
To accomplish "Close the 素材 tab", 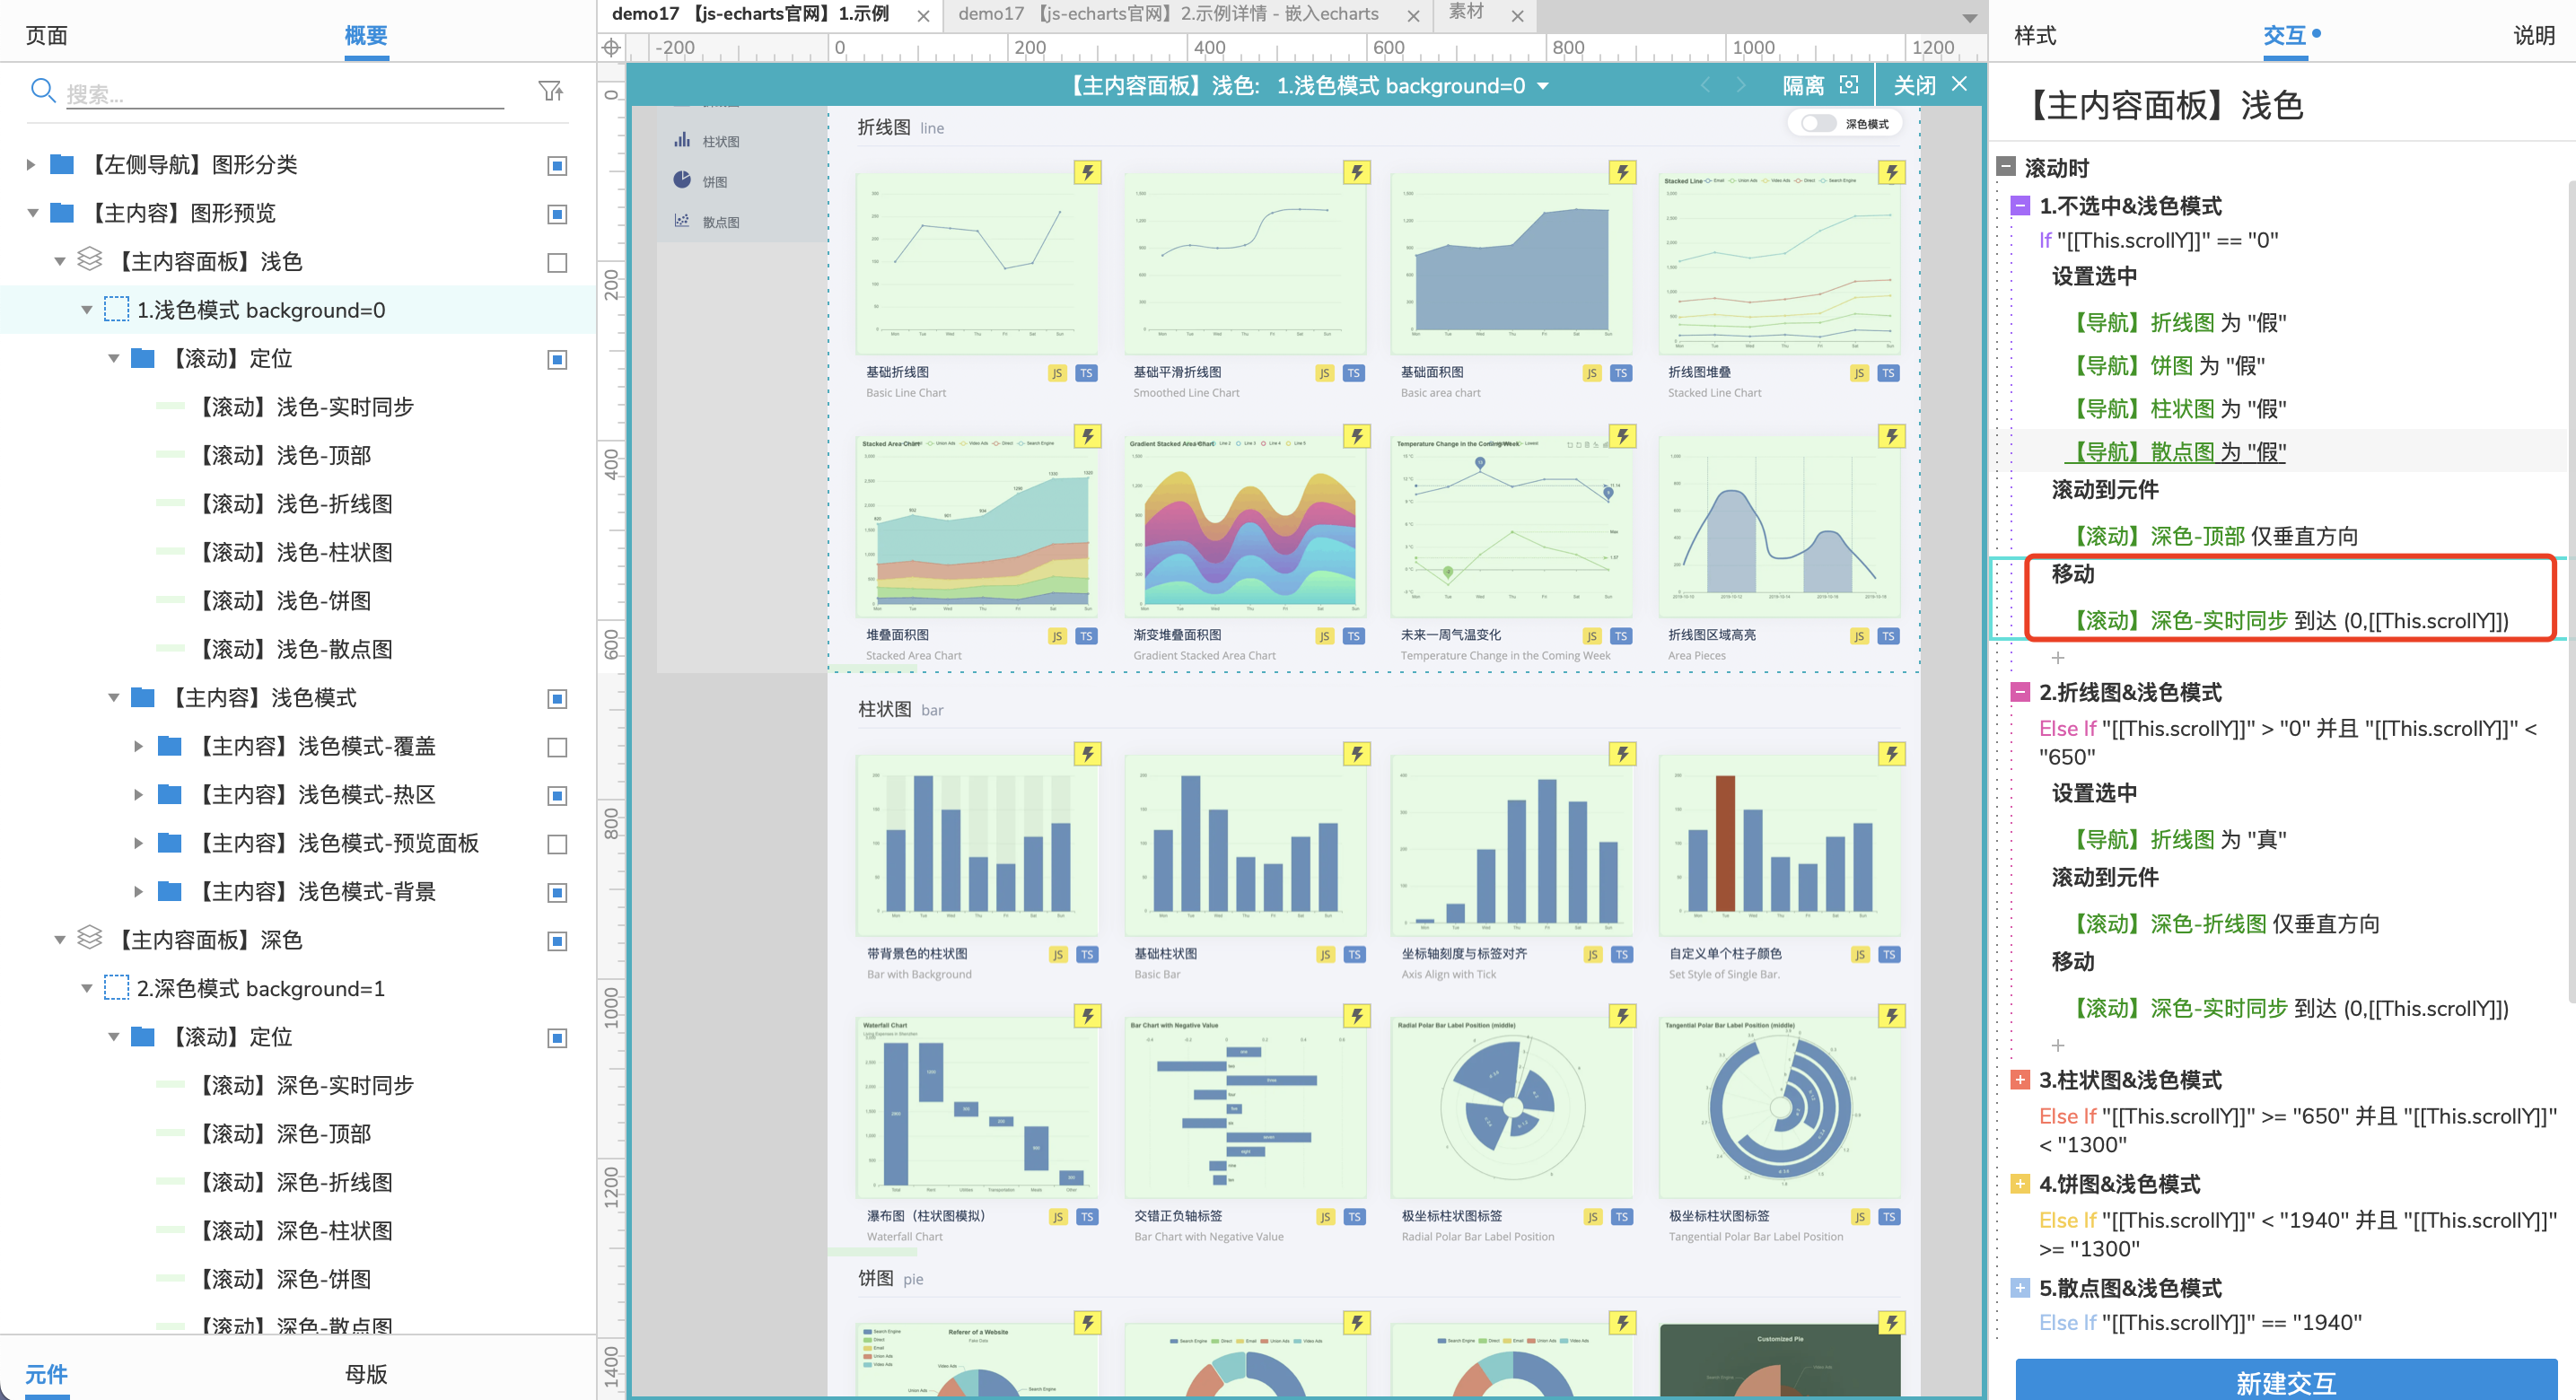I will pyautogui.click(x=1517, y=16).
